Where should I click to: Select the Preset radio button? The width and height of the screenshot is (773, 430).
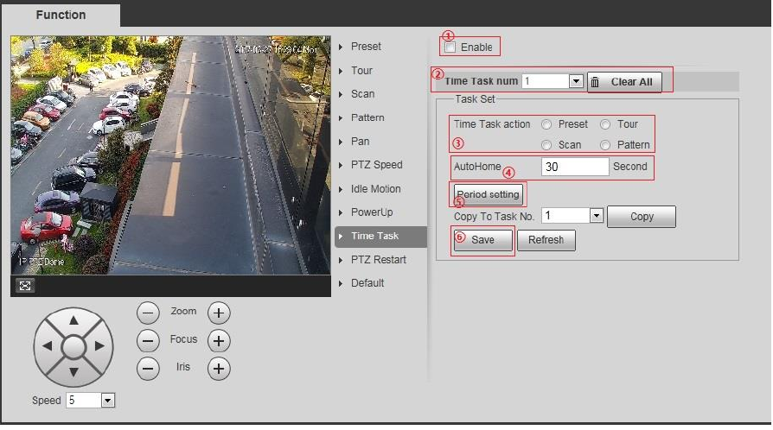pyautogui.click(x=546, y=124)
